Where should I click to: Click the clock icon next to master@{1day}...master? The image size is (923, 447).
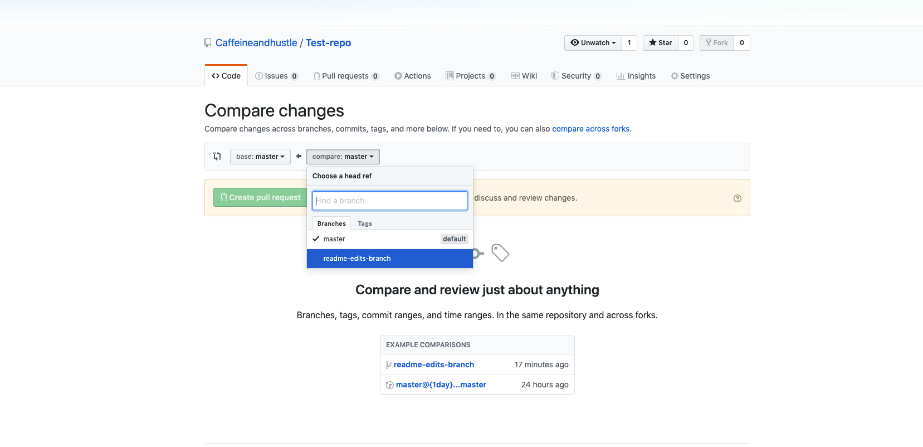(x=390, y=385)
